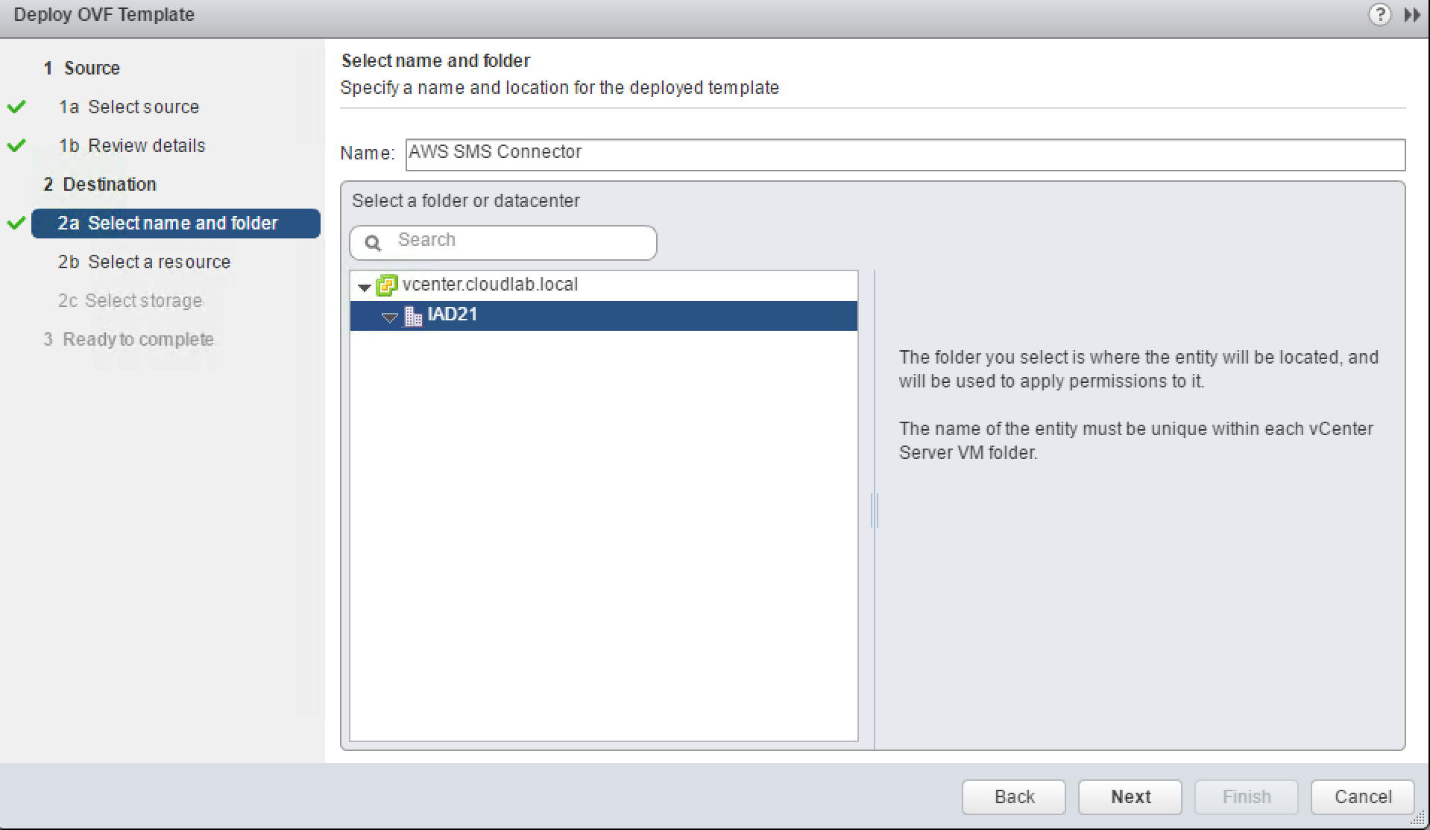The height and width of the screenshot is (830, 1430).
Task: Click the help question mark icon
Action: (x=1381, y=15)
